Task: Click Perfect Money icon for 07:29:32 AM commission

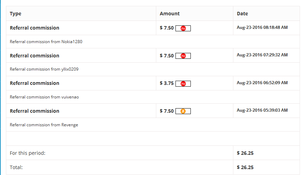Action: [x=183, y=56]
